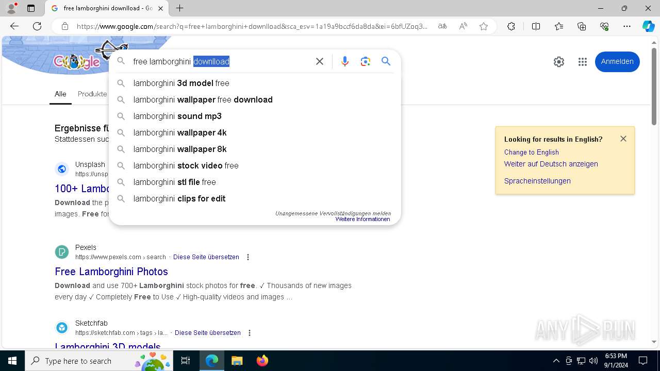Switch to the Alle results tab

pyautogui.click(x=60, y=94)
